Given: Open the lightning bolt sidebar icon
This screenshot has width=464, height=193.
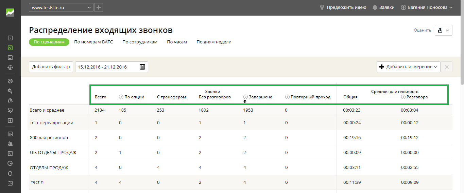Looking at the screenshot, I should 10,120.
